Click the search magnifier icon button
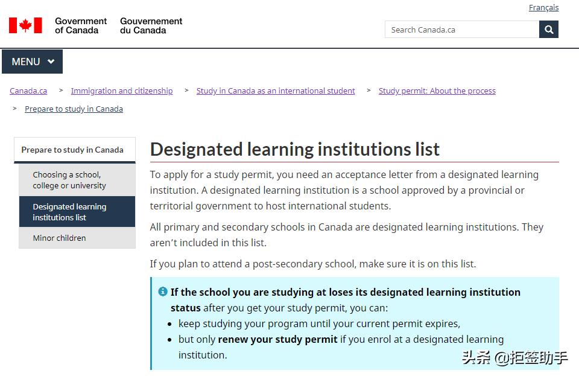 click(549, 30)
